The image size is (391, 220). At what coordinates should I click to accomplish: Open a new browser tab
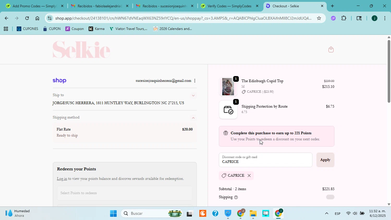tap(332, 6)
